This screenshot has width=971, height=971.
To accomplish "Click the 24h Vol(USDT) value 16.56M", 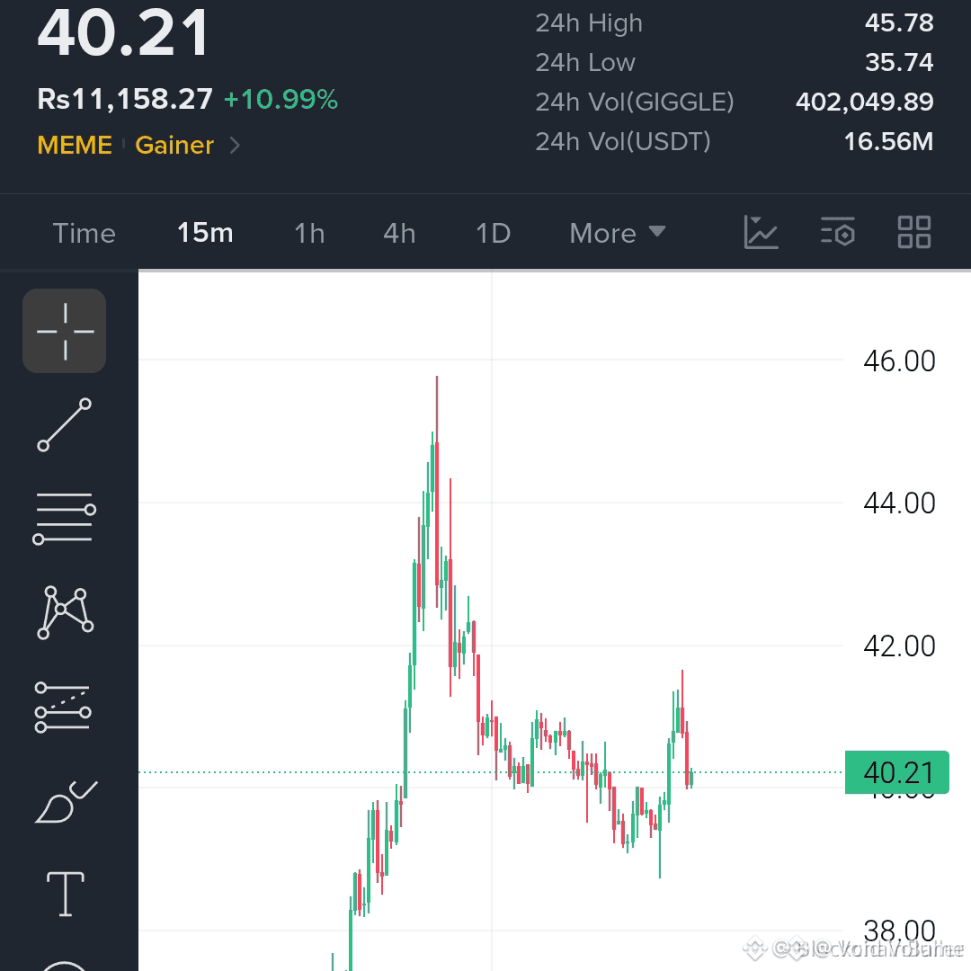I will 888,141.
